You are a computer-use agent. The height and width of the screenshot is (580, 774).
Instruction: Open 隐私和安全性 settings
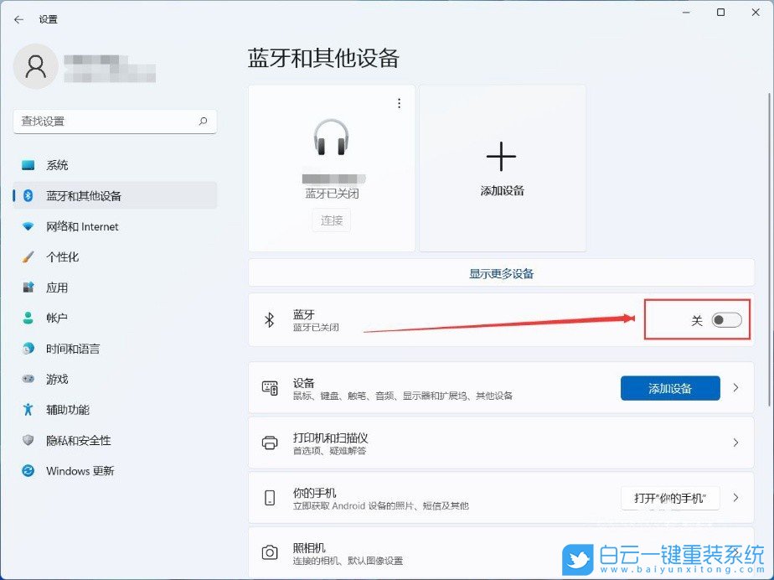(x=78, y=440)
